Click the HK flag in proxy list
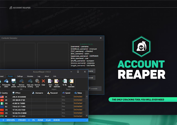The height and width of the screenshot is (125, 177). click(2, 100)
